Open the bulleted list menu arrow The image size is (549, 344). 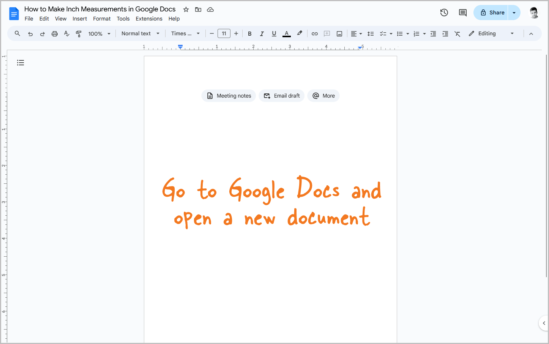click(408, 34)
